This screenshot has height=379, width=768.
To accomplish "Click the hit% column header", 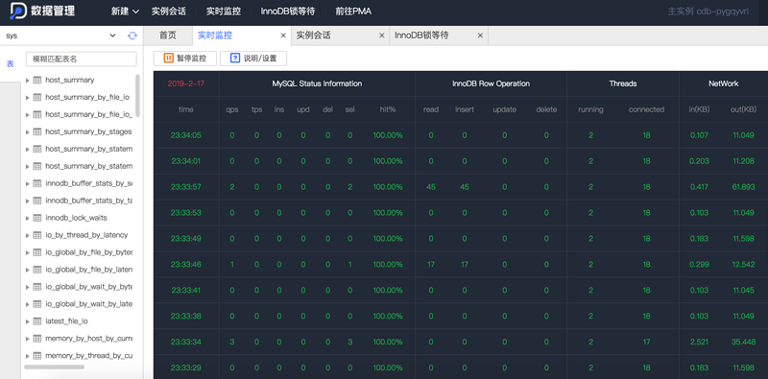I will pyautogui.click(x=388, y=109).
